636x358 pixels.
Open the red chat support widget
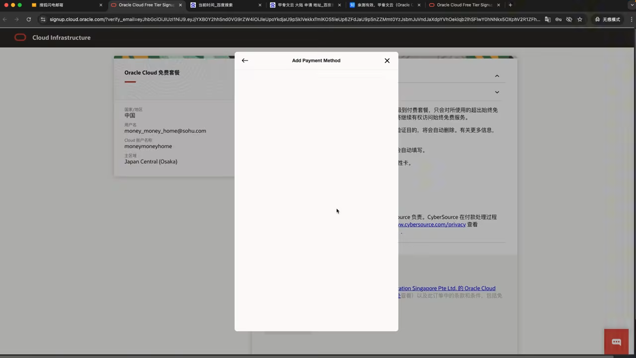617,342
